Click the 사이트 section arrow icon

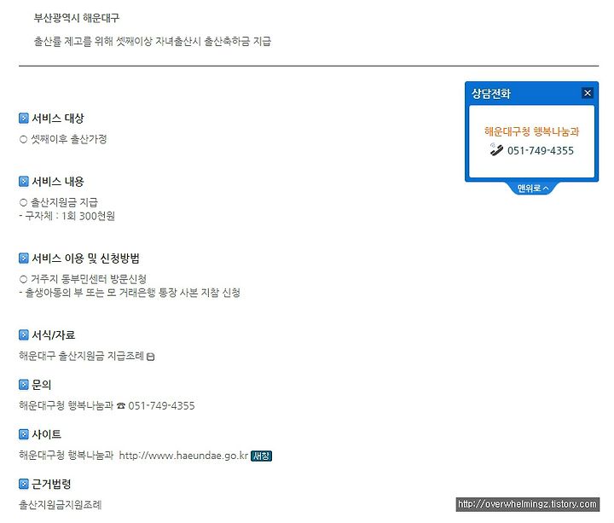[x=24, y=434]
